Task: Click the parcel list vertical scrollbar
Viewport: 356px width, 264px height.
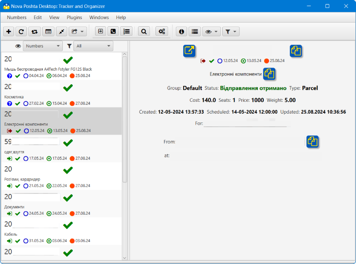Action: click(x=125, y=119)
